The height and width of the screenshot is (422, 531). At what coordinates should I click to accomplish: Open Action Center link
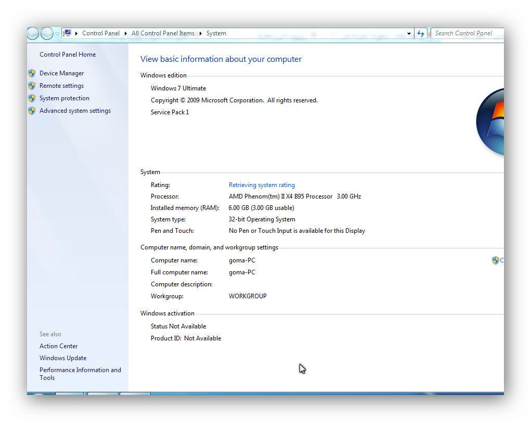pyautogui.click(x=59, y=346)
